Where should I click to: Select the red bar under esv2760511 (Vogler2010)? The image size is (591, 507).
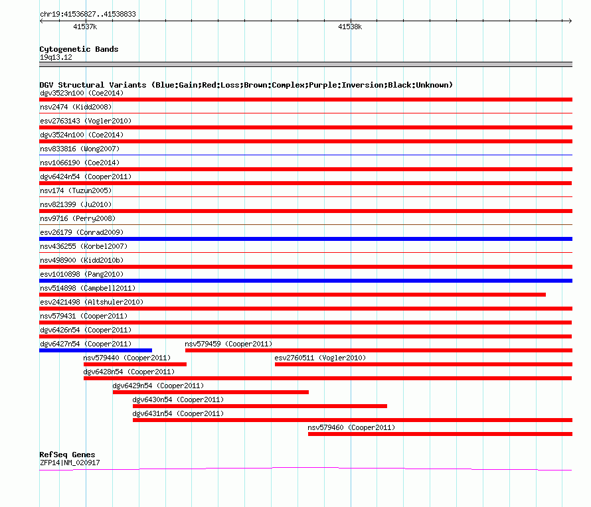(424, 364)
